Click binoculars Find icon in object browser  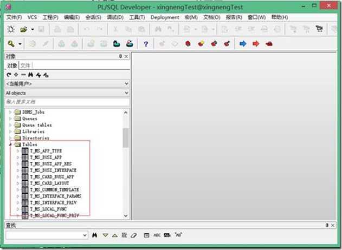(x=30, y=75)
